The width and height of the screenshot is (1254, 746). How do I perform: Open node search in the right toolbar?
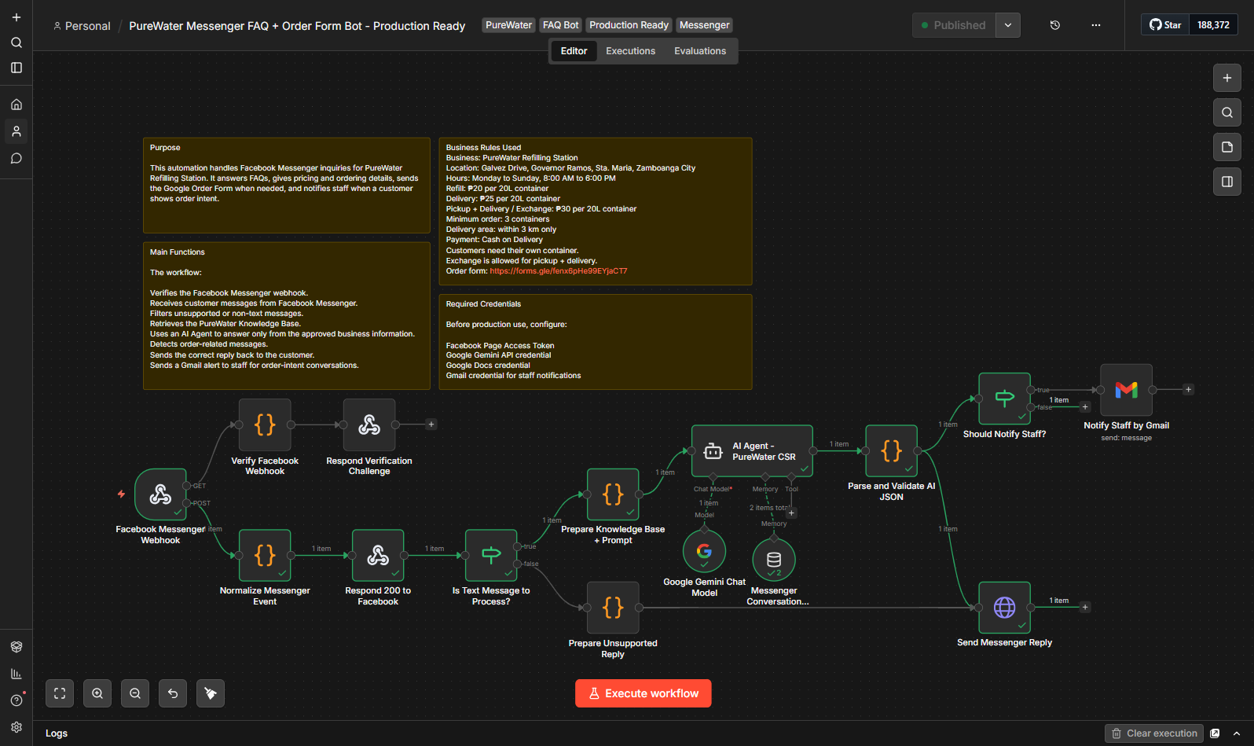[1227, 112]
